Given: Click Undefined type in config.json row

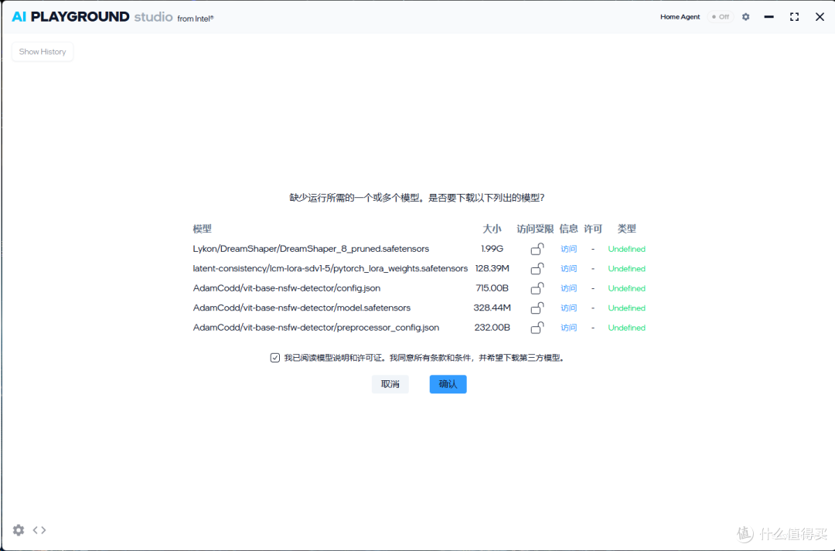Looking at the screenshot, I should pyautogui.click(x=627, y=288).
